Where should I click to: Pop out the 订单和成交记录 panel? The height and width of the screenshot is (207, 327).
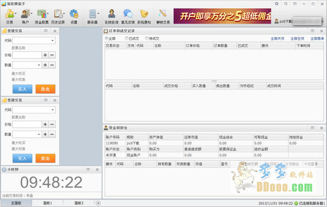(x=312, y=31)
